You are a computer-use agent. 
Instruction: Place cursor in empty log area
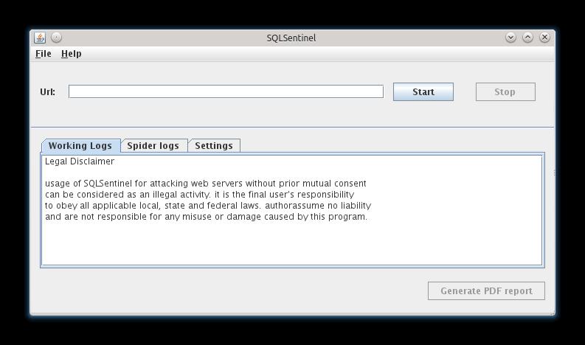tap(291, 243)
